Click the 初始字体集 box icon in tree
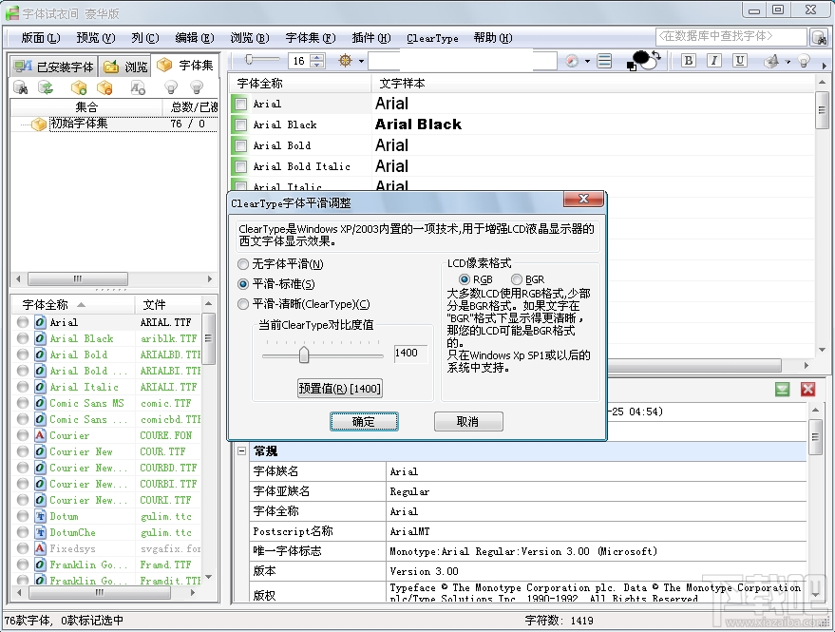835x632 pixels. 39,124
